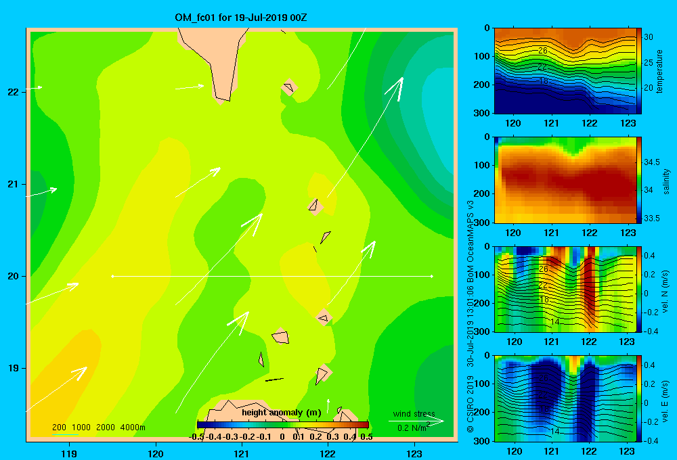Image resolution: width=677 pixels, height=460 pixels.
Task: Click the '4000m' depth contour legend entry
Action: (133, 428)
